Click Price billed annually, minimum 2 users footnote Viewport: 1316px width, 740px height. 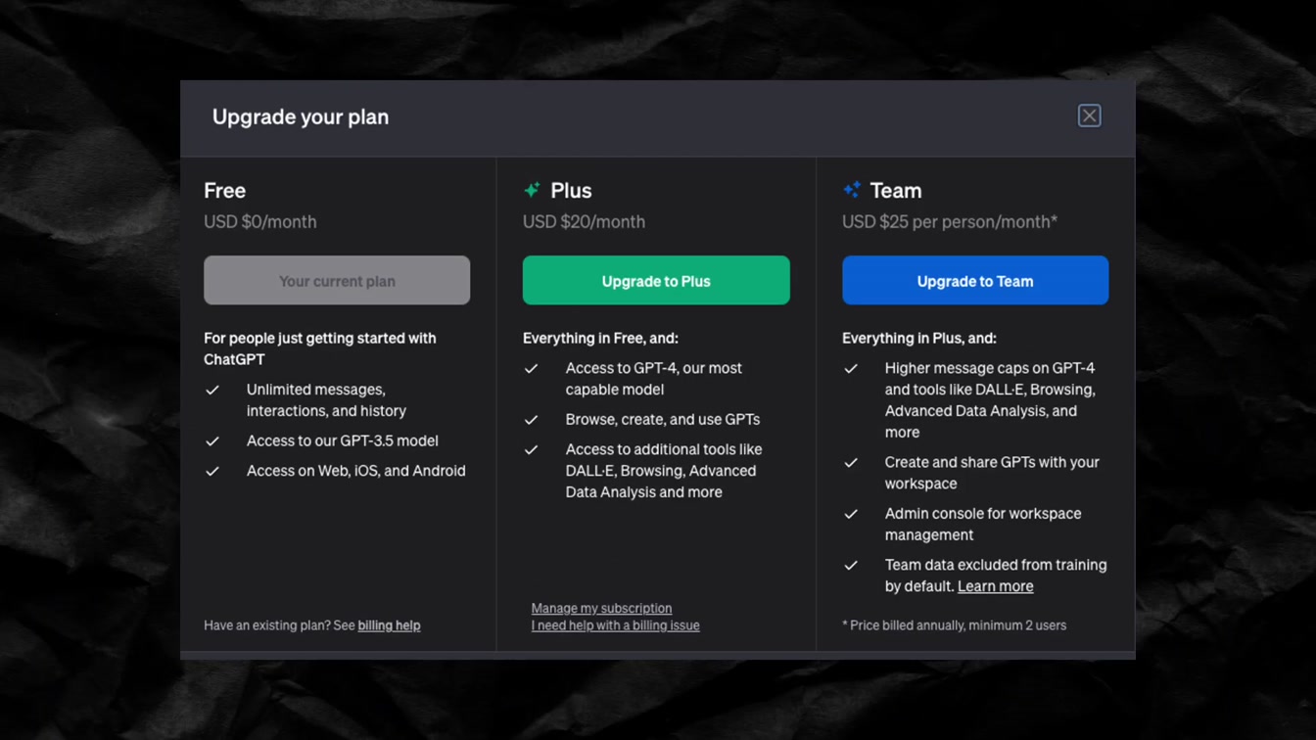(955, 625)
